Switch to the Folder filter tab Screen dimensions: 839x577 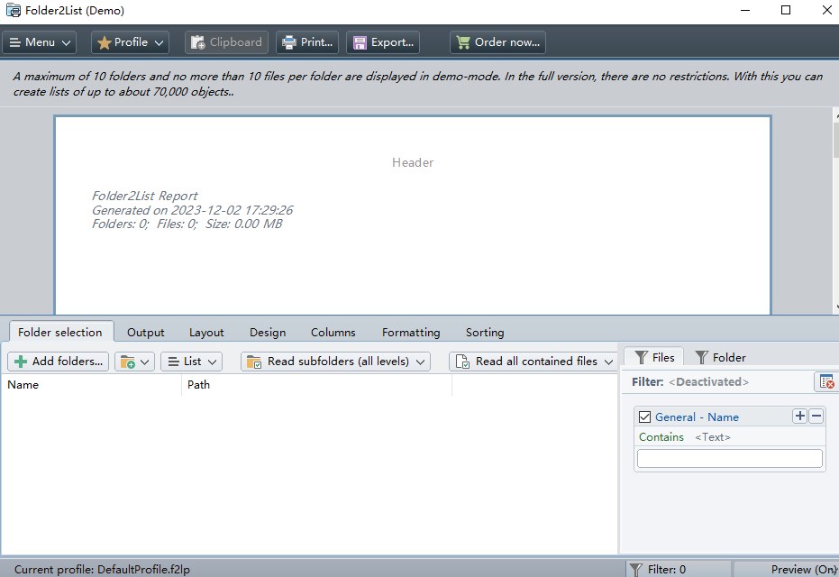coord(720,357)
